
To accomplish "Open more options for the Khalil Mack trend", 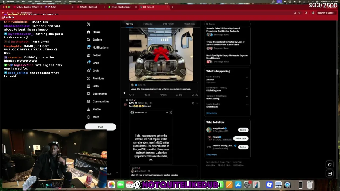I will pos(247,105).
